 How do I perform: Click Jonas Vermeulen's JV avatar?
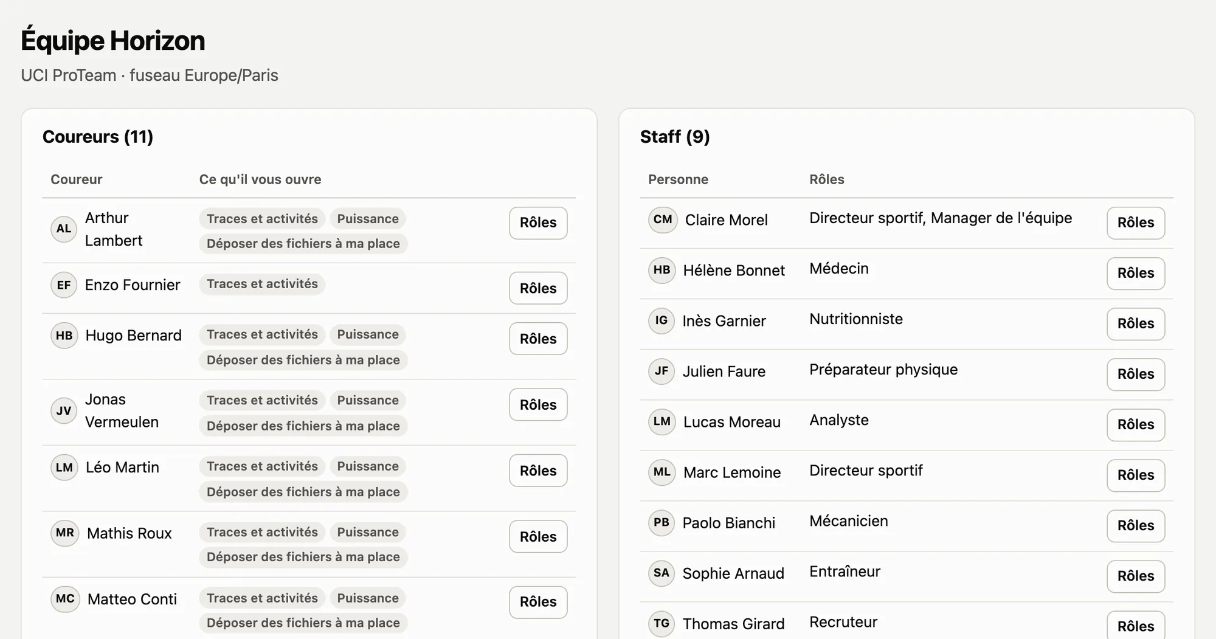click(64, 411)
